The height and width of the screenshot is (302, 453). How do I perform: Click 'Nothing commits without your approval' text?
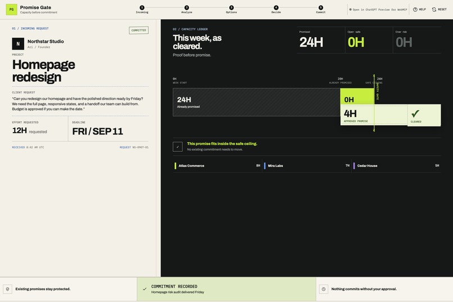(x=364, y=289)
